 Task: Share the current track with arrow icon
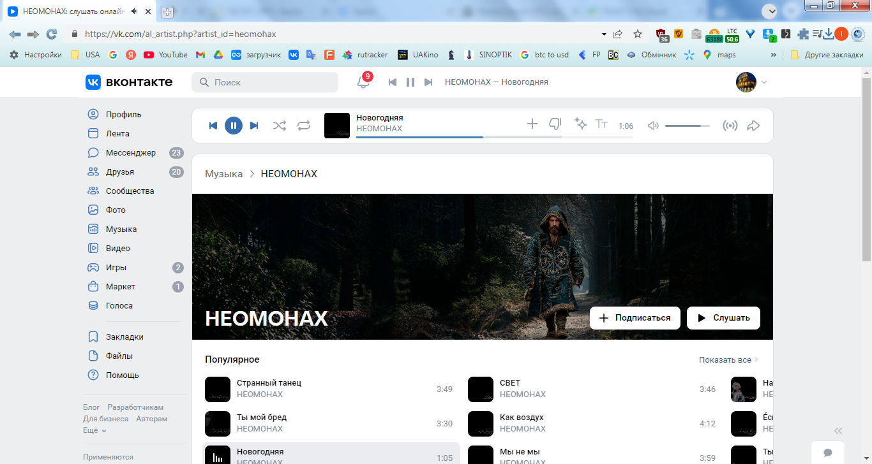[x=753, y=126]
